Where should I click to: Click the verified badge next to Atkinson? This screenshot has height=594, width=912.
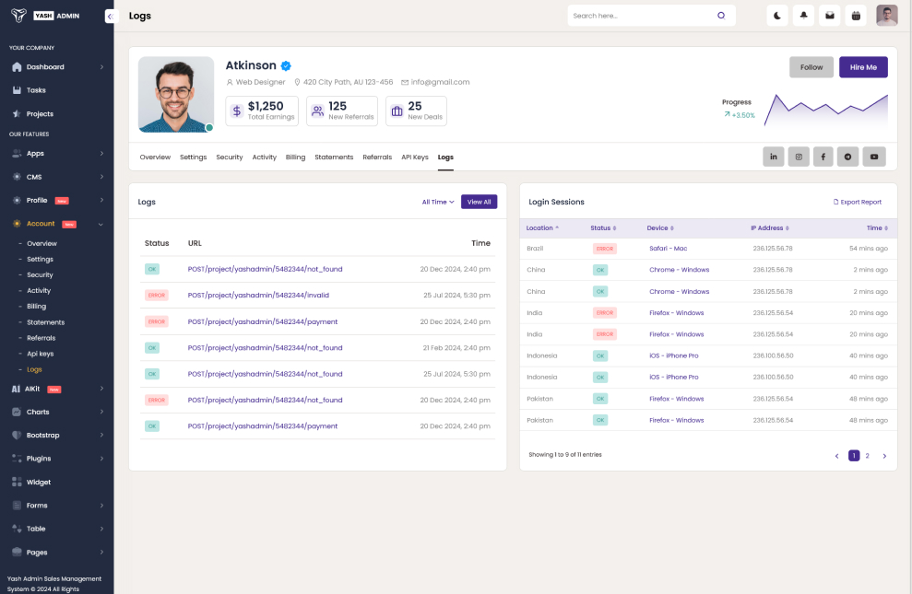(x=286, y=65)
